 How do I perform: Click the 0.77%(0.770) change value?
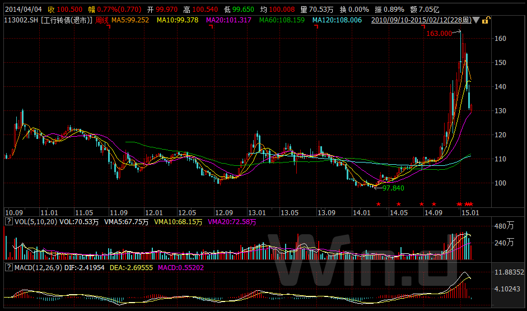pos(119,10)
